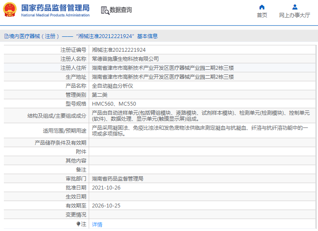Select registration number 湘械注准20212221924 in the table
This screenshot has width=318, height=231.
[x=119, y=50]
